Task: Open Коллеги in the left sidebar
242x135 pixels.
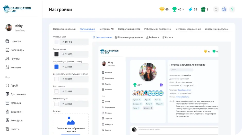Action: 13,67
